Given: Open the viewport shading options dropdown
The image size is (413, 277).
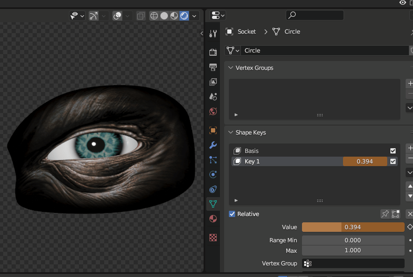Looking at the screenshot, I should click(x=195, y=16).
